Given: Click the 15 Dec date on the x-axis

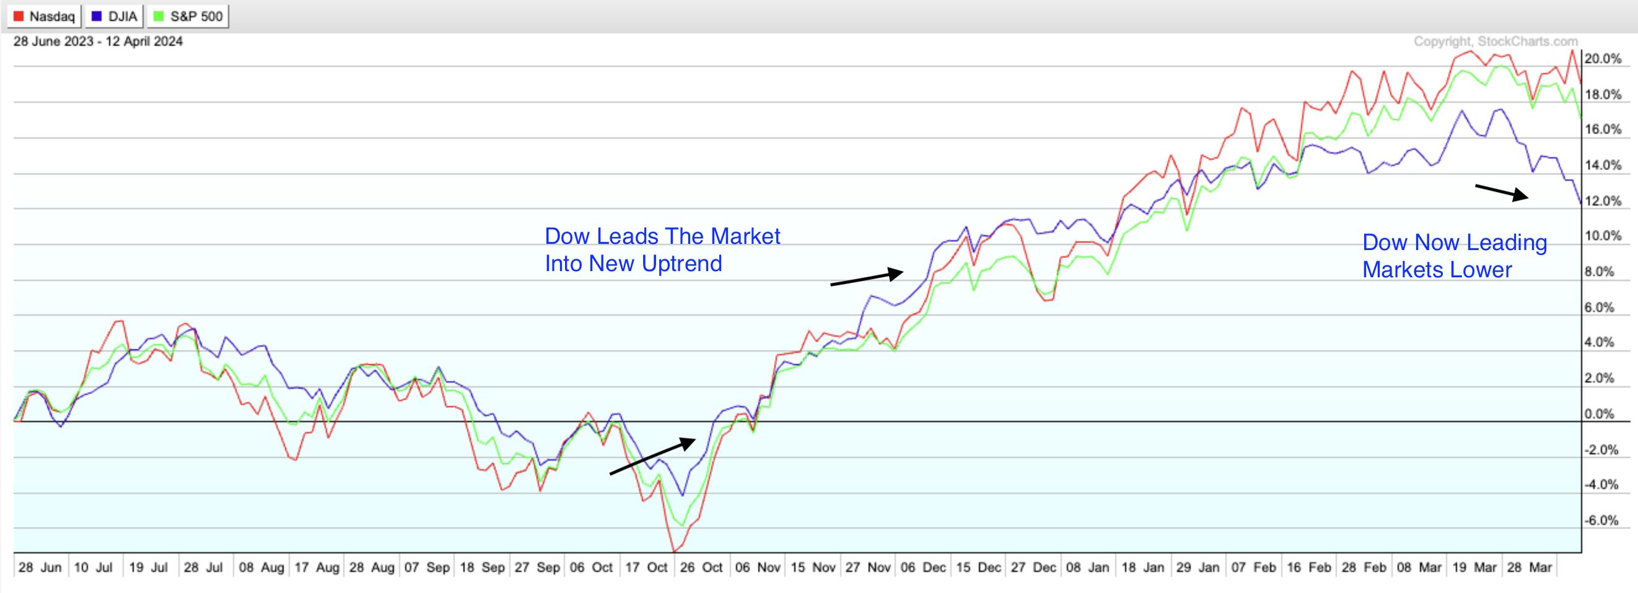Looking at the screenshot, I should tap(977, 568).
